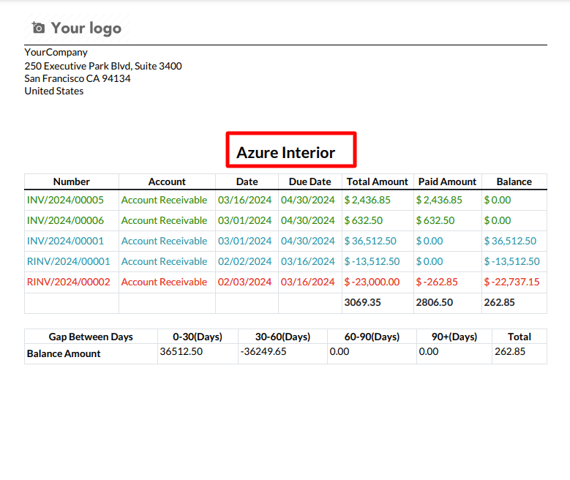
Task: Click aging value -36249.65
Action: click(263, 352)
